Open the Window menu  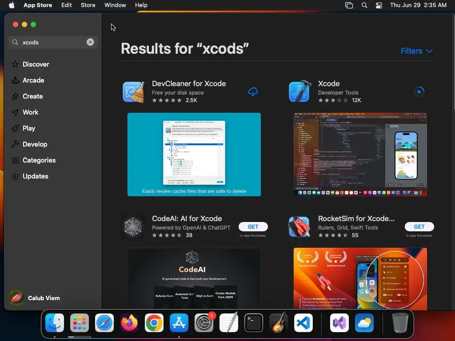(115, 5)
